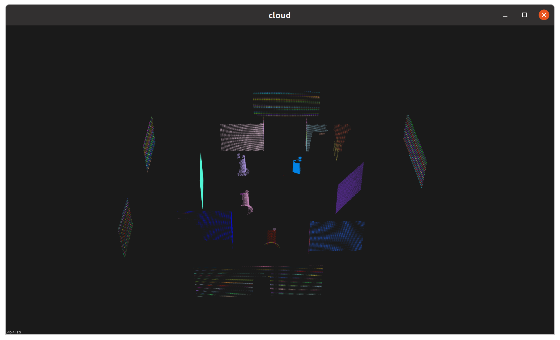This screenshot has height=340, width=560.
Task: Click the 546.4 FPS readout
Action: (x=13, y=332)
